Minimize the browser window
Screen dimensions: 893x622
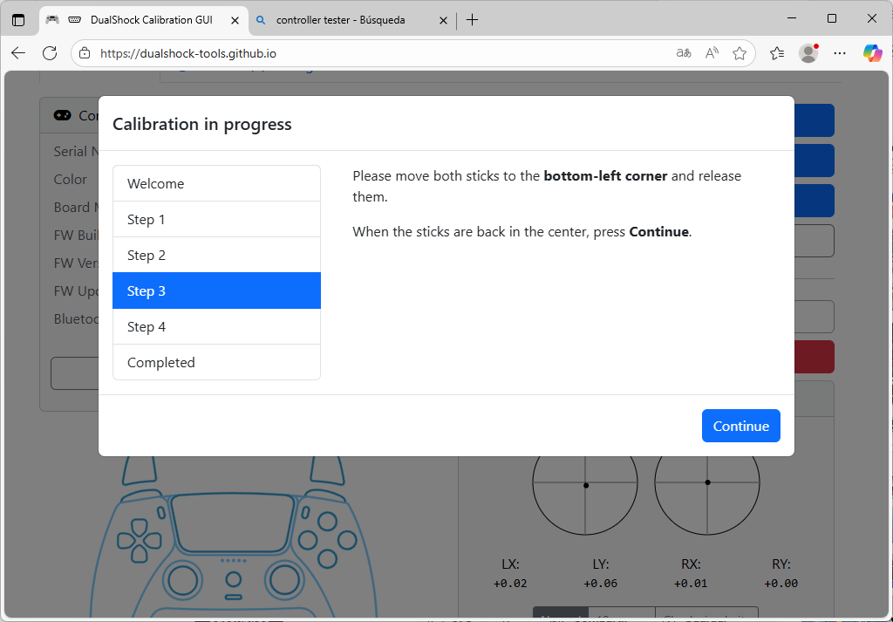(791, 19)
